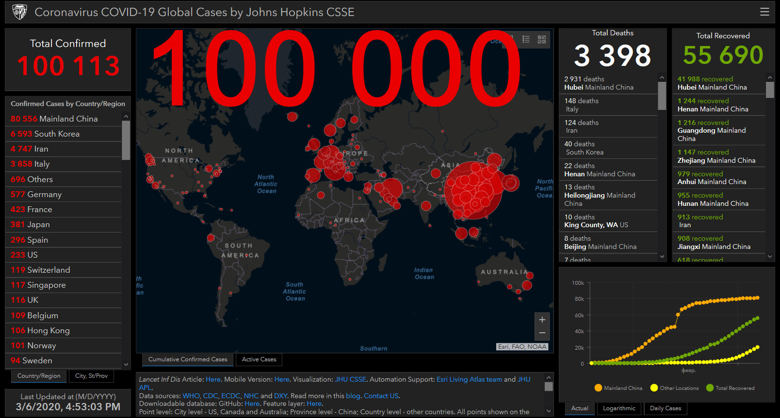This screenshot has height=418, width=780.
Task: Open the blog link
Action: (353, 396)
